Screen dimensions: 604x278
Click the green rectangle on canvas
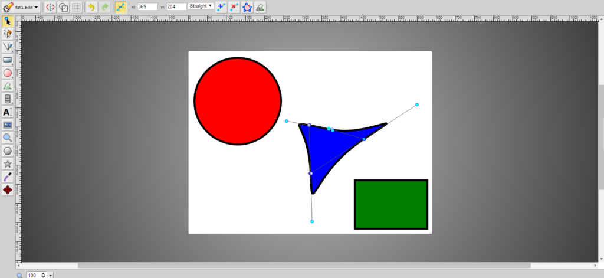coord(391,204)
